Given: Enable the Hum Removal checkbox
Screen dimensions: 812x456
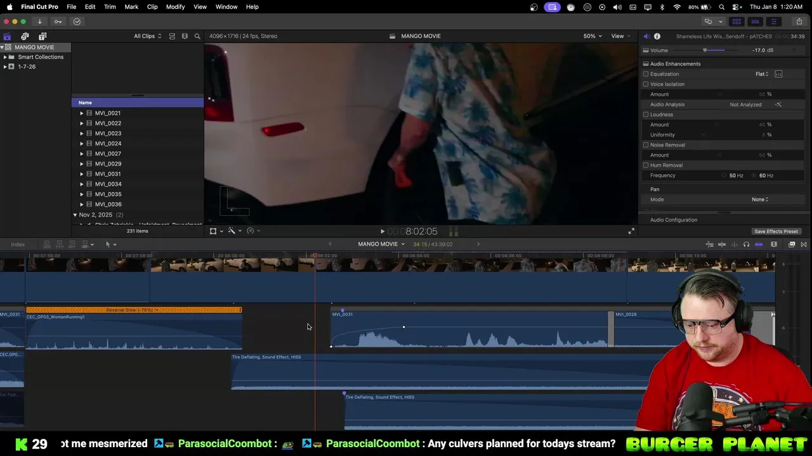Looking at the screenshot, I should coord(646,165).
